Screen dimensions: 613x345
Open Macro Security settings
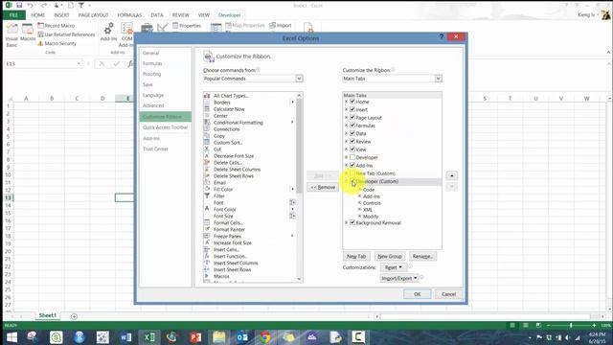57,43
